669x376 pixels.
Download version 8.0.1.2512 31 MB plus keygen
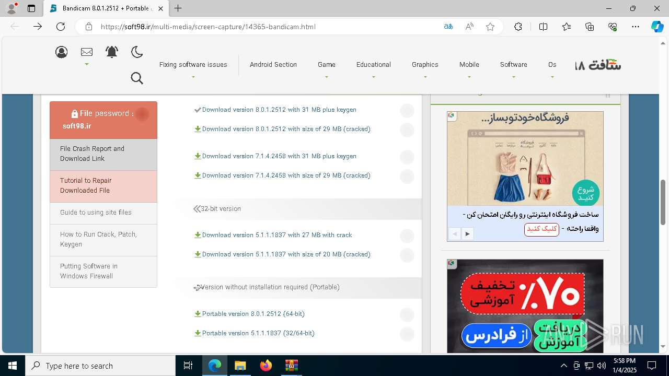279,110
